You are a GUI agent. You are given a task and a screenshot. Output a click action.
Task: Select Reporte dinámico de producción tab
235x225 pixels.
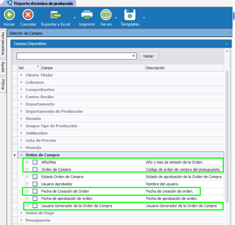coord(38,3)
